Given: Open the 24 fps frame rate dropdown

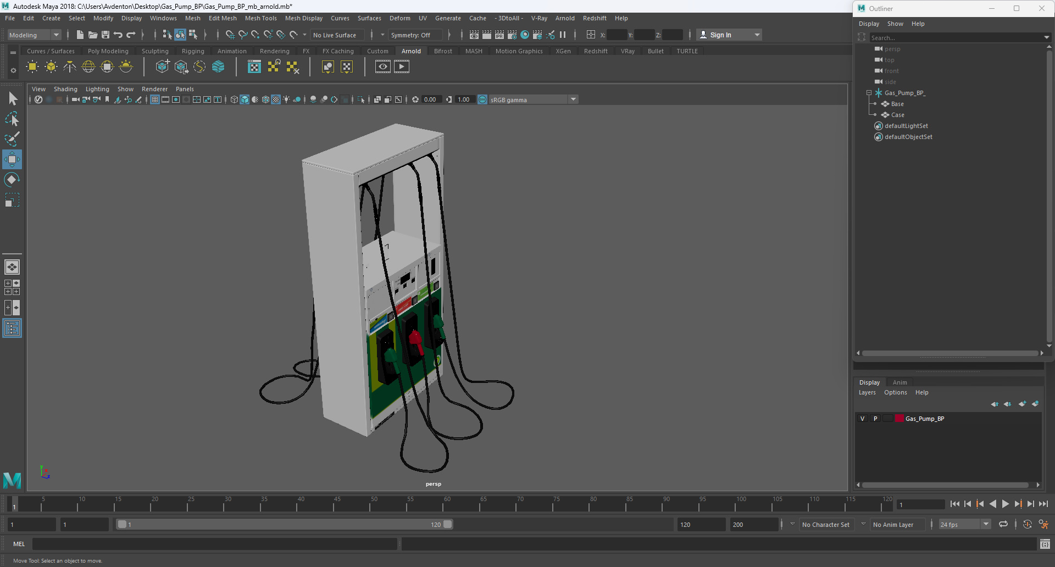Looking at the screenshot, I should coord(964,524).
